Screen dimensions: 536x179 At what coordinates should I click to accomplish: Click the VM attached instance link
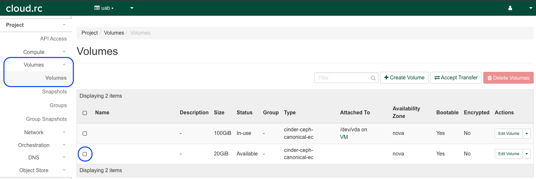coord(344,137)
